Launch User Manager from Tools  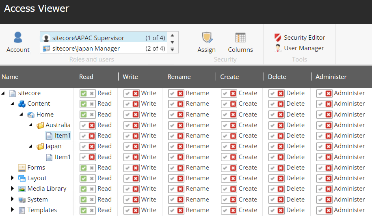pyautogui.click(x=299, y=48)
